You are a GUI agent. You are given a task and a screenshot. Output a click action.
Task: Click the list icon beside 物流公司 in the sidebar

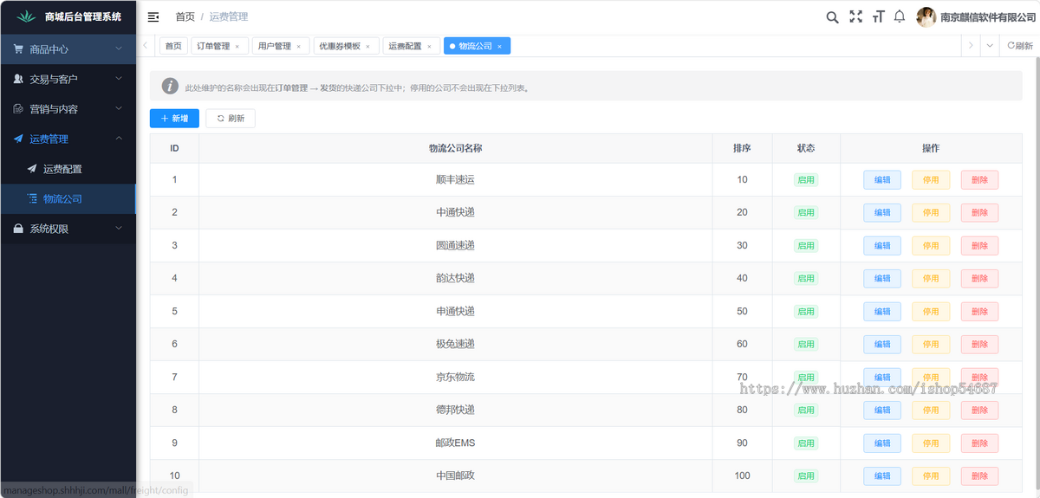(x=32, y=198)
